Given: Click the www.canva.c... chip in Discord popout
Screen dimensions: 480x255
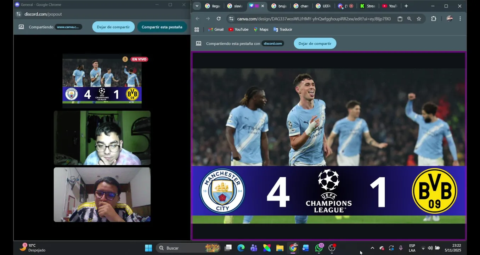Looking at the screenshot, I should 68,27.
